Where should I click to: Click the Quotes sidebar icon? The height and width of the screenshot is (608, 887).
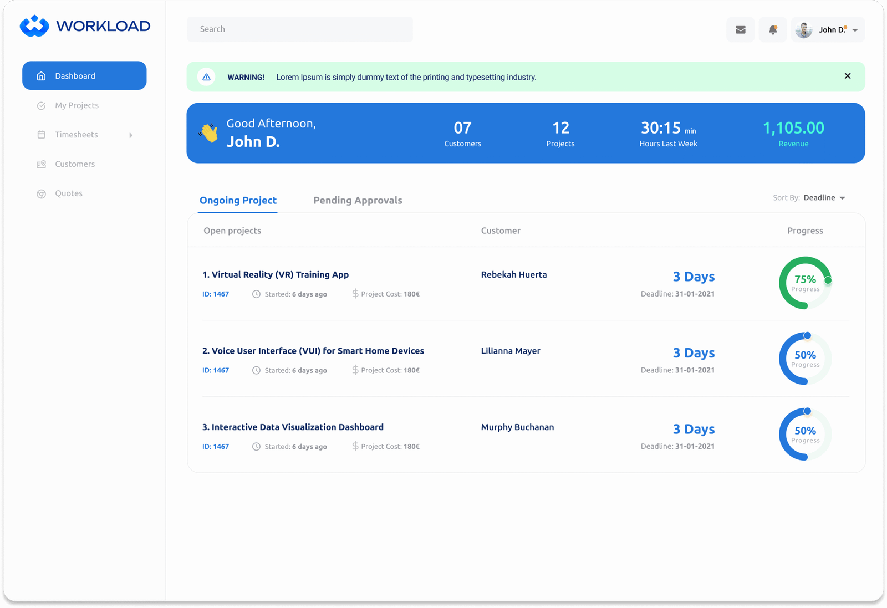[41, 194]
